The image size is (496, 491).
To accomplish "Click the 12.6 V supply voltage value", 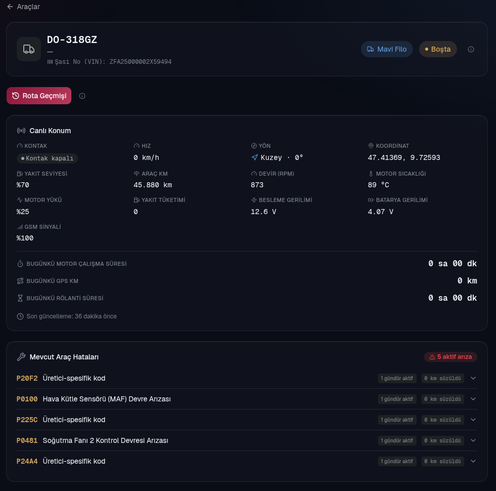I will coord(264,212).
